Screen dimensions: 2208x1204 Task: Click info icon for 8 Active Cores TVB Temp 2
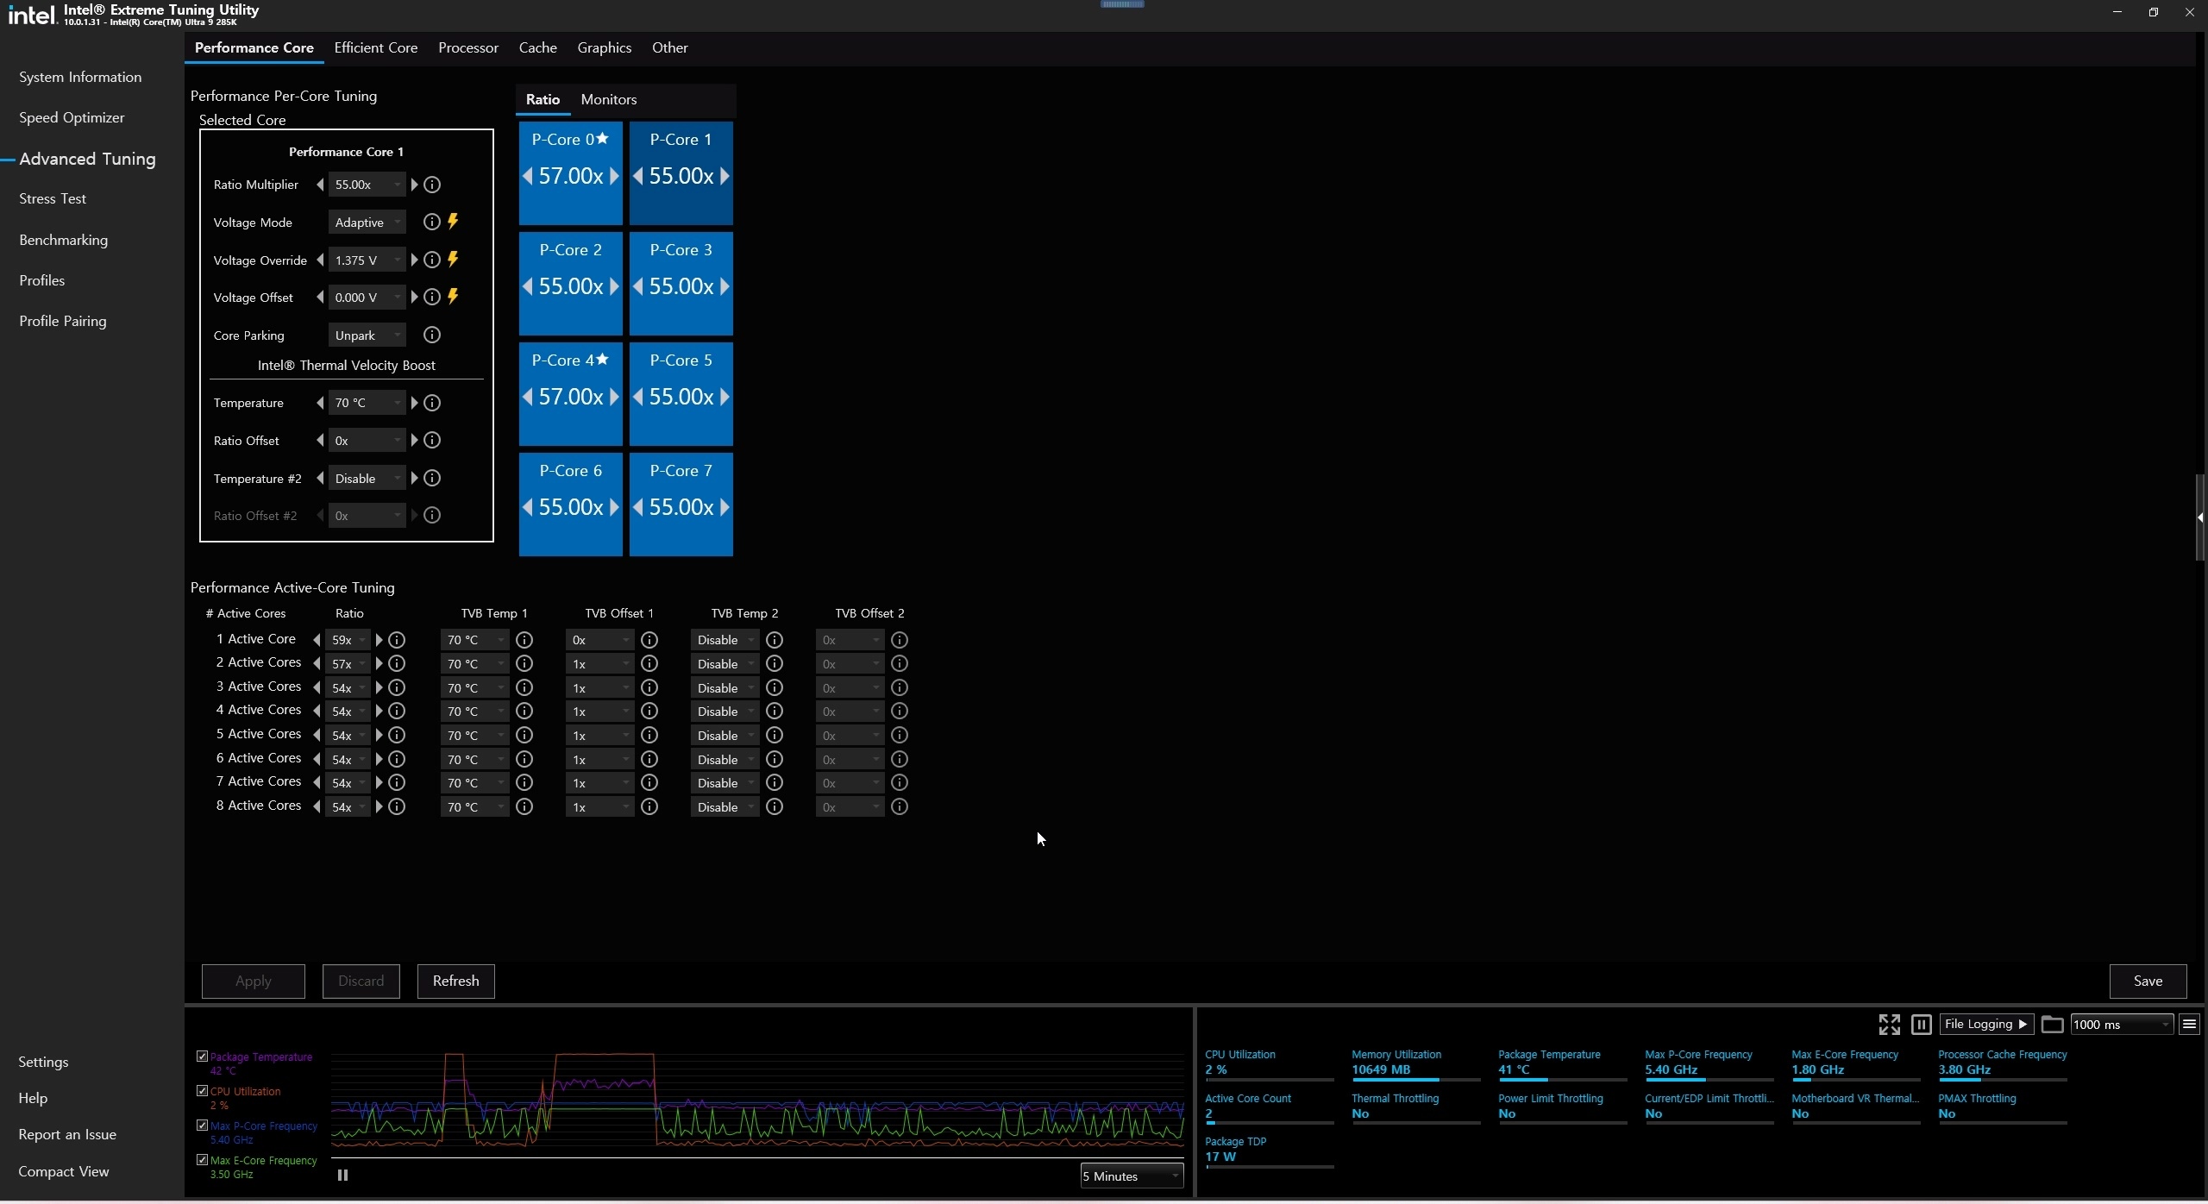tap(775, 806)
